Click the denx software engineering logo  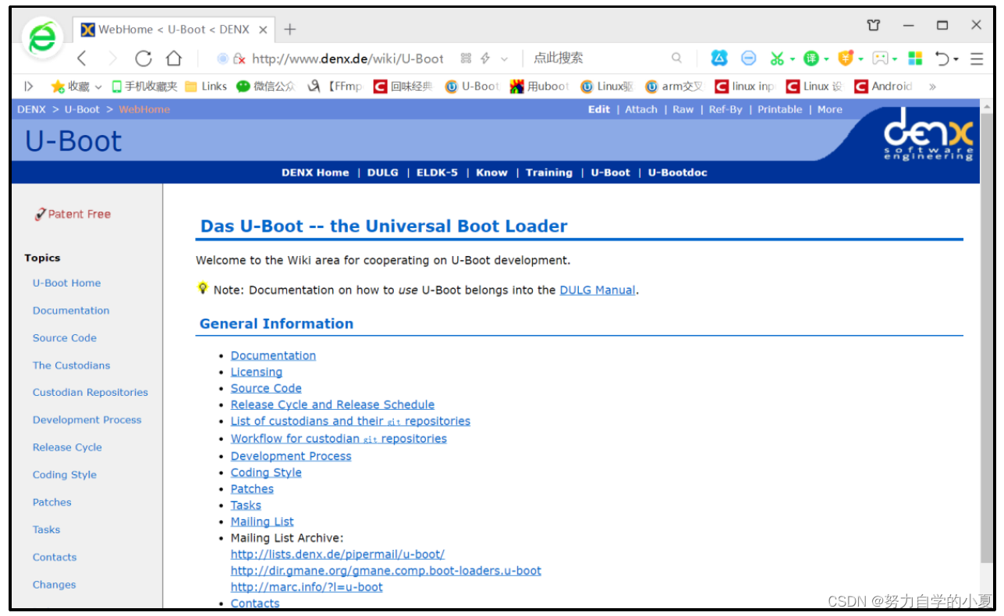(x=928, y=134)
